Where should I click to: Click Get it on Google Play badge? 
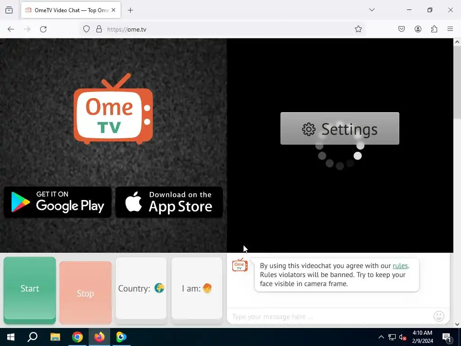58,202
